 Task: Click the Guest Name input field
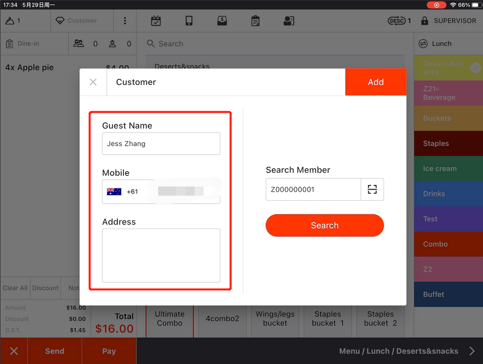(161, 144)
